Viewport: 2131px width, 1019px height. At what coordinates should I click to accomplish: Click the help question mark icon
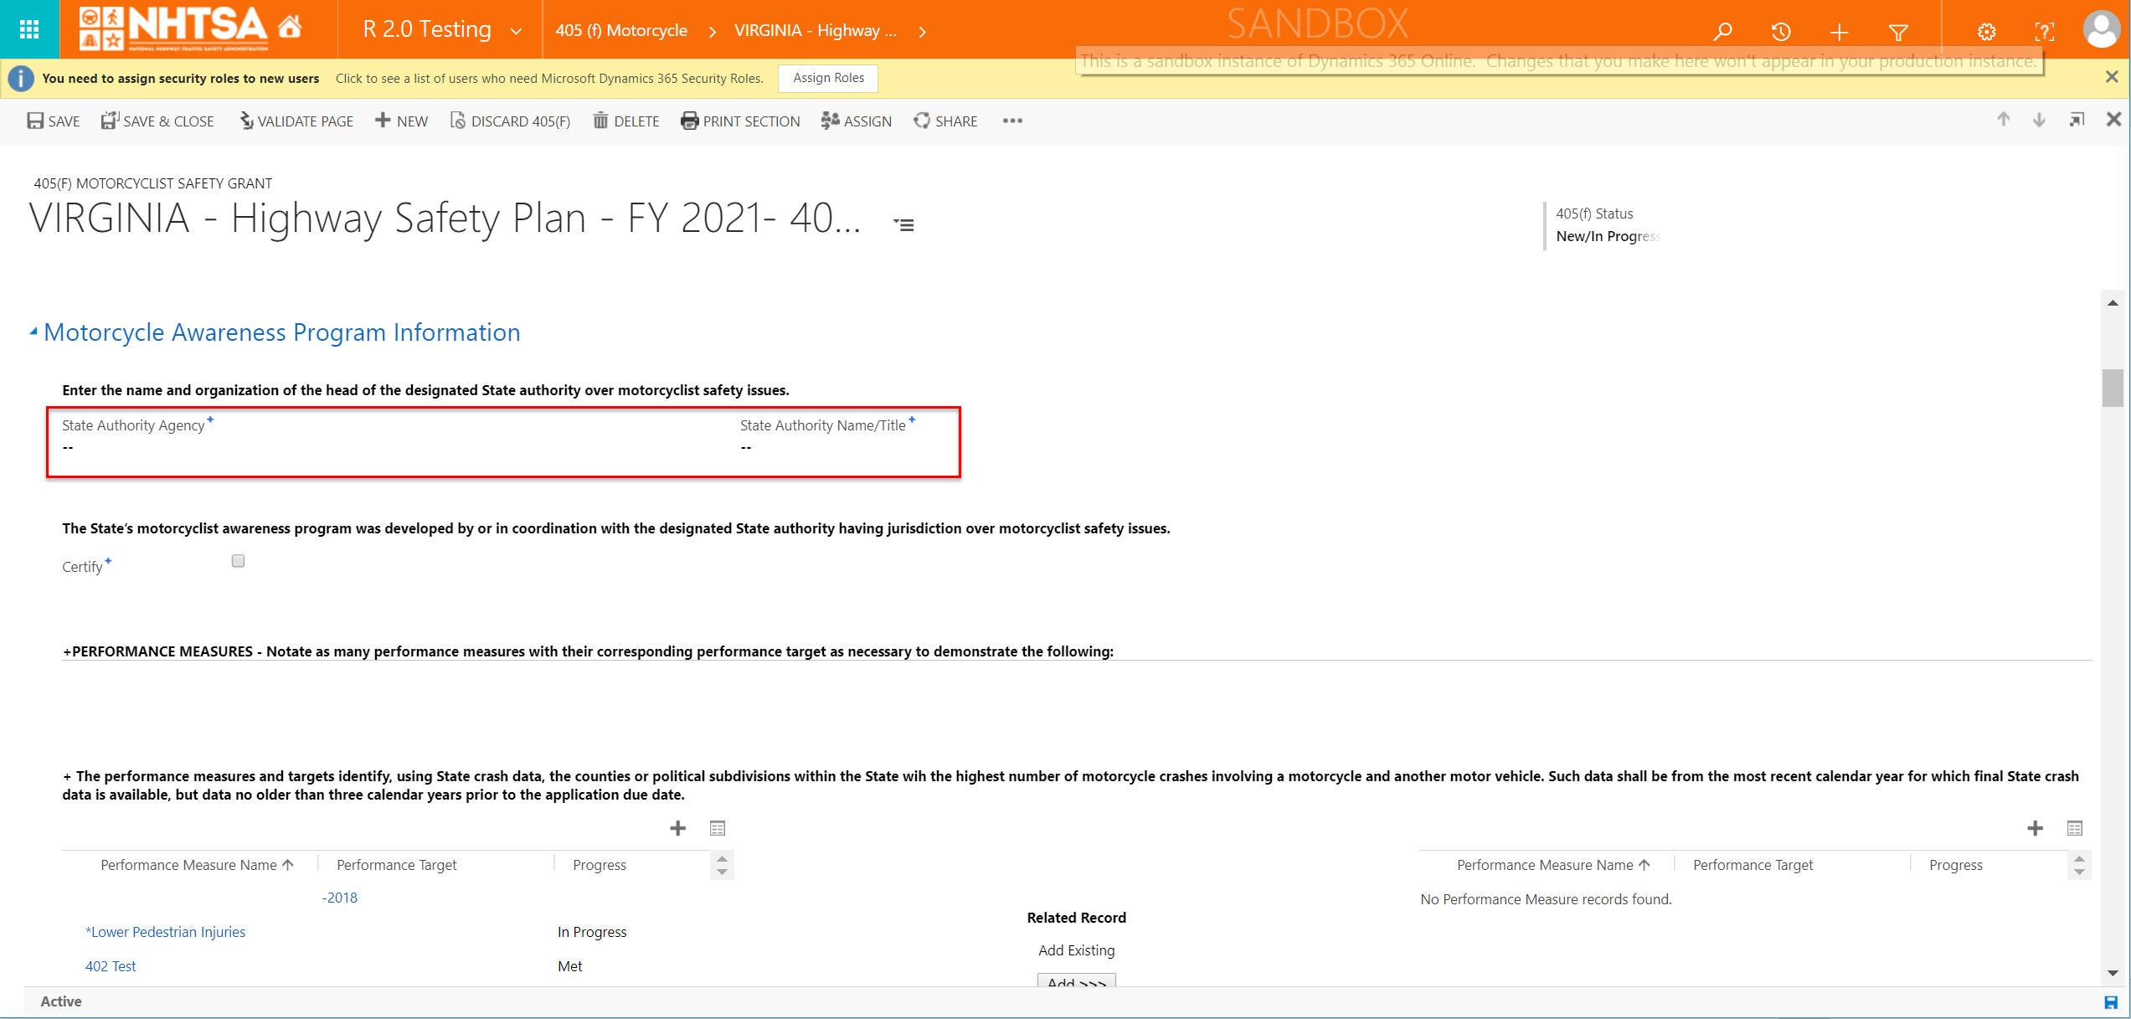pyautogui.click(x=2044, y=32)
